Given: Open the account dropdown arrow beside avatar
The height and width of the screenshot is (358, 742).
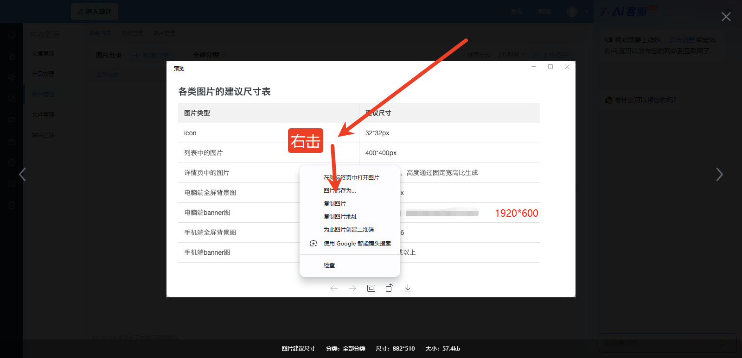Looking at the screenshot, I should [587, 12].
